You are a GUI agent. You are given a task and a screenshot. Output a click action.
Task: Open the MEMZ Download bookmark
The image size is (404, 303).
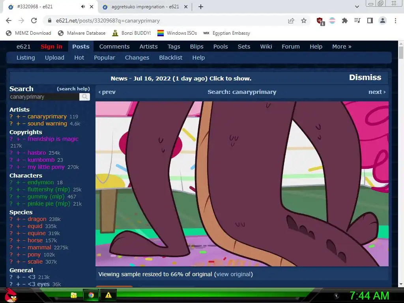[28, 33]
